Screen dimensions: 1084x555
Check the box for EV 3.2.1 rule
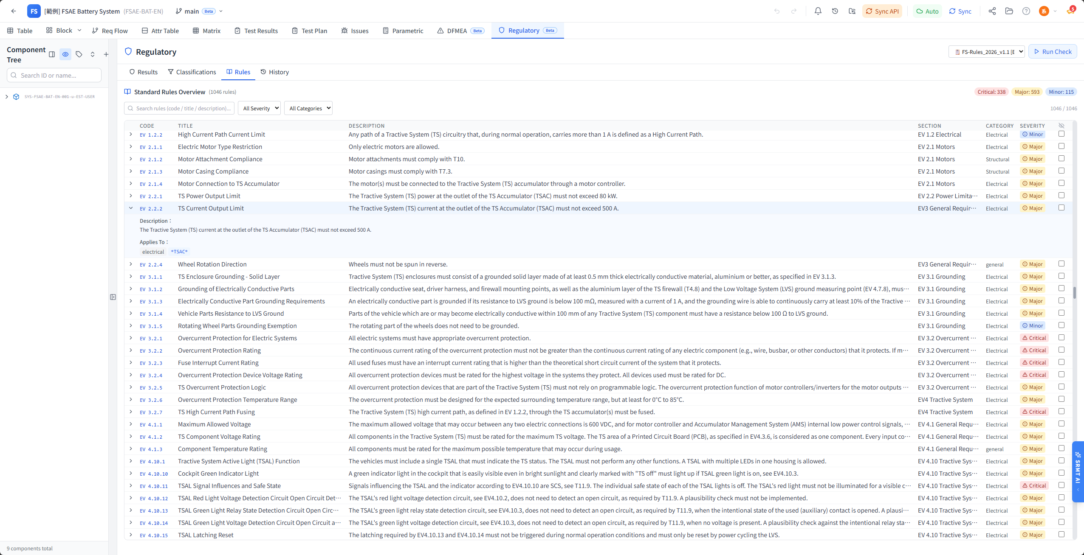(1061, 338)
